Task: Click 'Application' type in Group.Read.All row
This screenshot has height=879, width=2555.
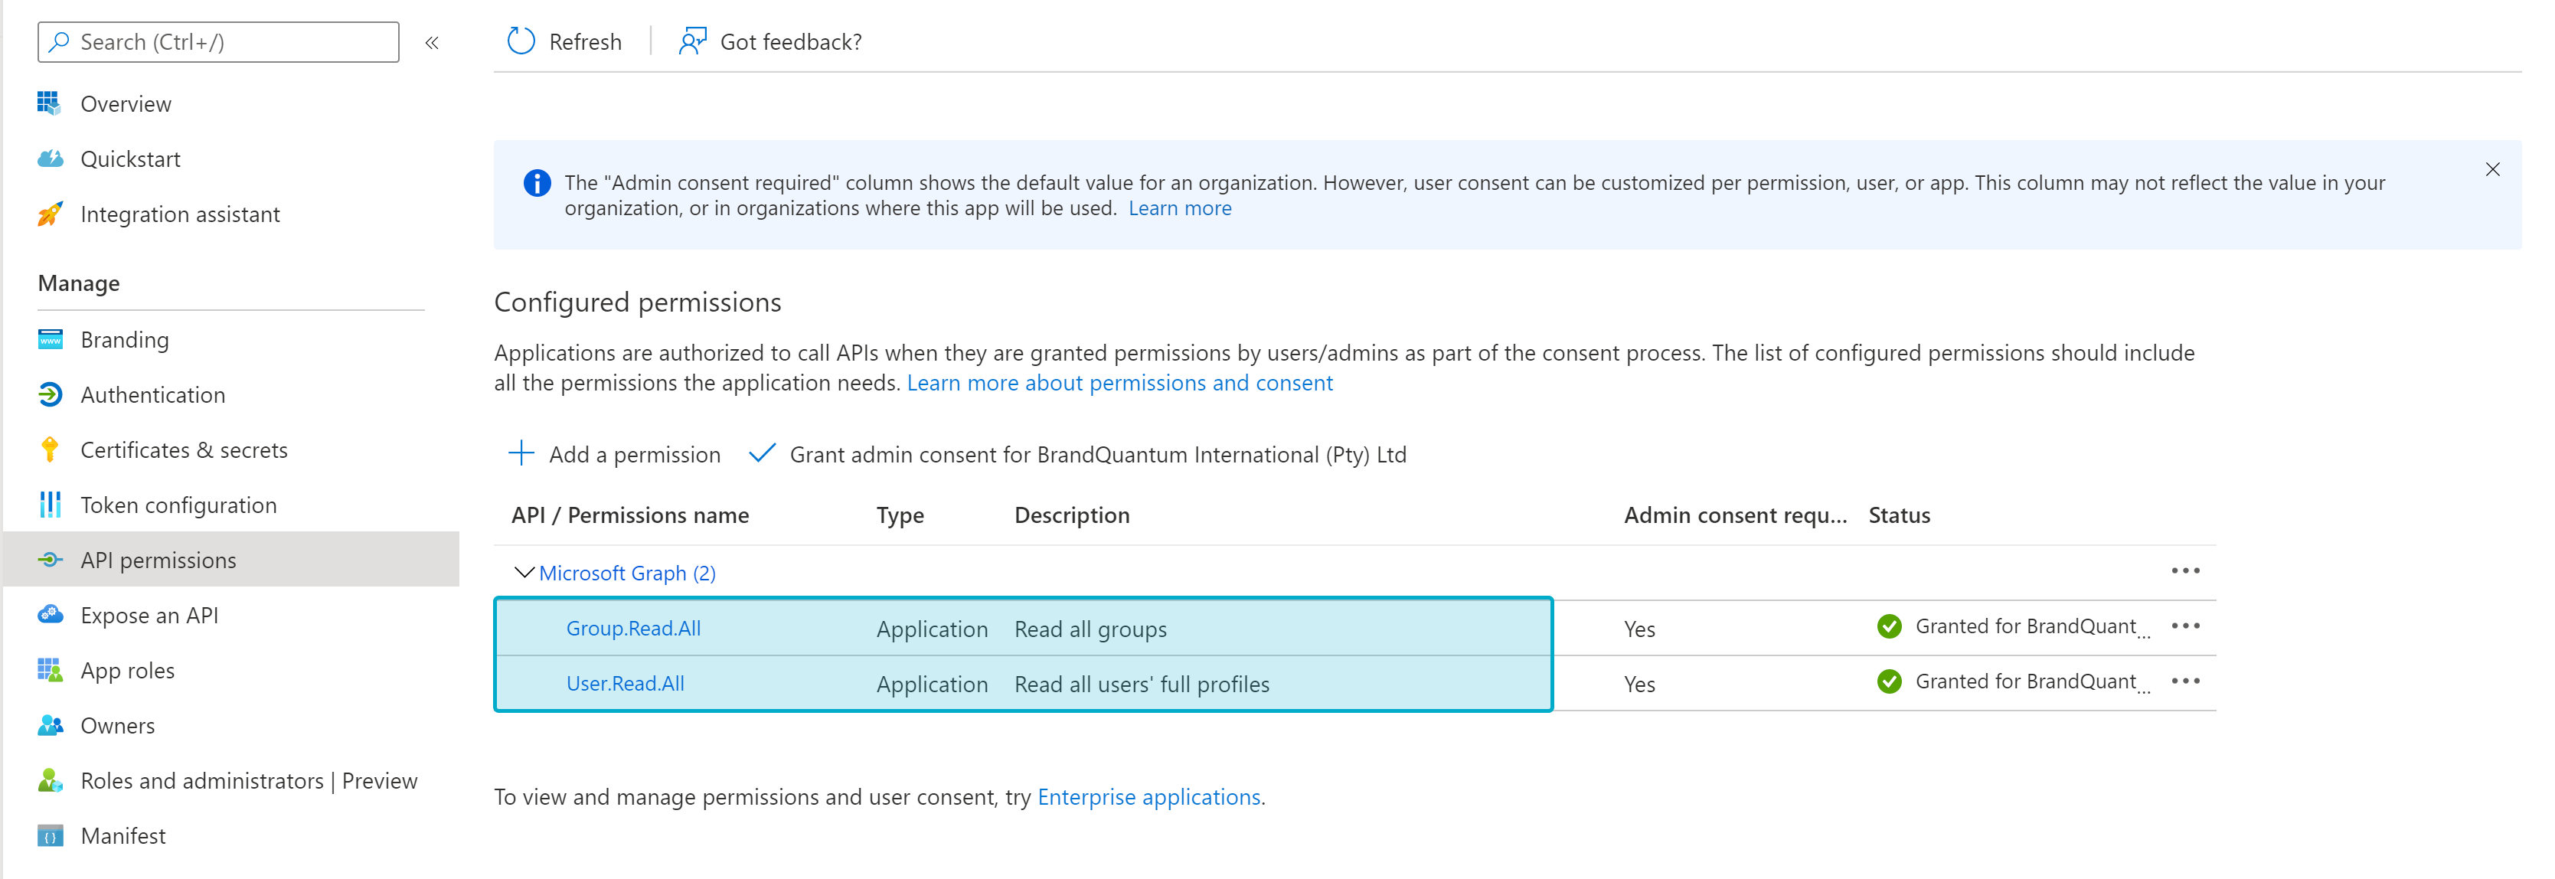Action: point(931,629)
